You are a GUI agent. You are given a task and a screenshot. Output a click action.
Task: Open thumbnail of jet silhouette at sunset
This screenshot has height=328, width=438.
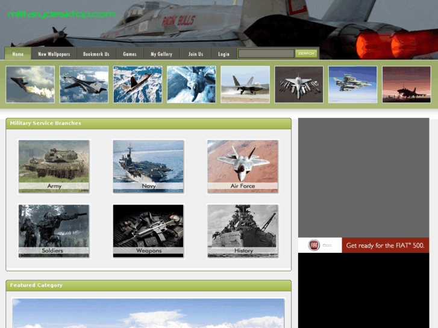click(407, 84)
